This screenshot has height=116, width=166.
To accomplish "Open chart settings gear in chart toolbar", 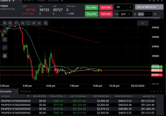I will 34,23.
